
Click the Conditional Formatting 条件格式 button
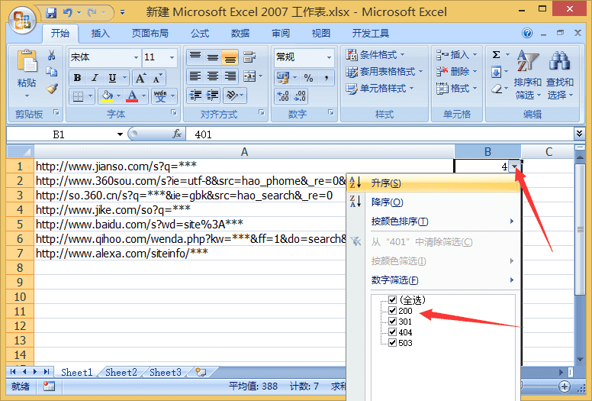376,55
